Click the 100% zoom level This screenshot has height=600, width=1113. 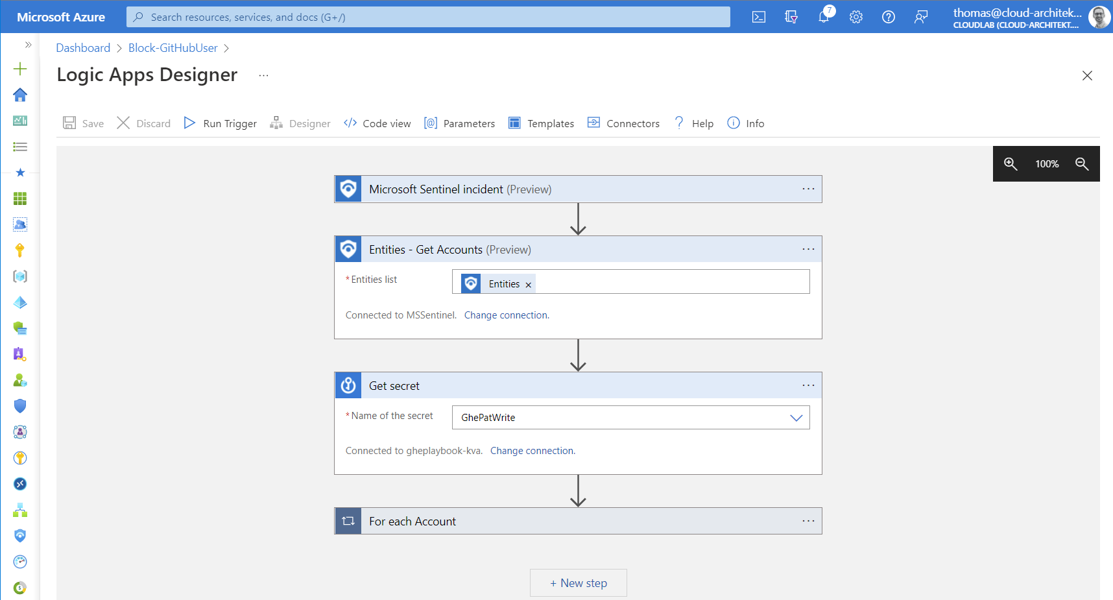(x=1047, y=164)
